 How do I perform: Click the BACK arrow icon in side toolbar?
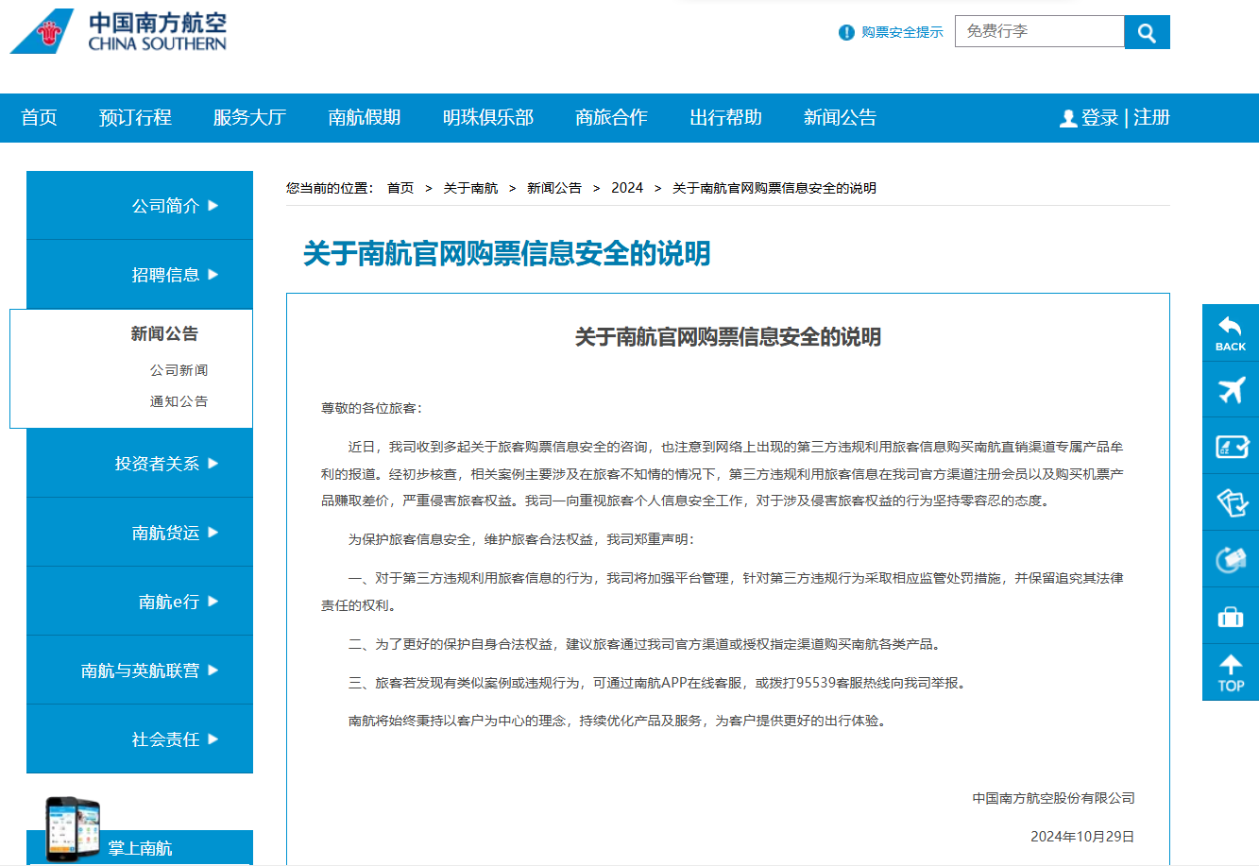click(x=1230, y=332)
